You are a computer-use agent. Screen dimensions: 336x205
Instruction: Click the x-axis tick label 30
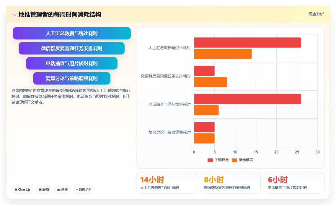tap(318, 152)
